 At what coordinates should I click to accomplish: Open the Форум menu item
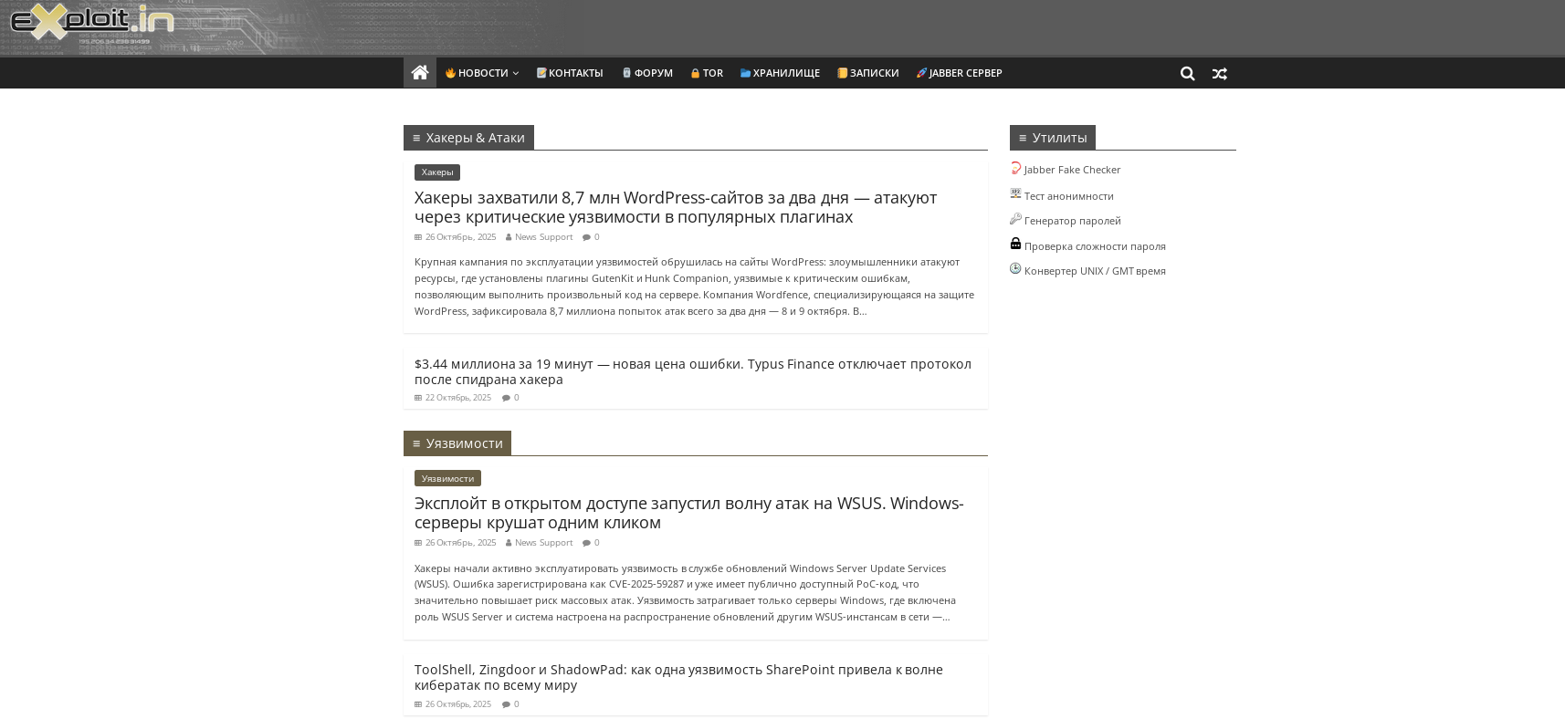click(647, 73)
